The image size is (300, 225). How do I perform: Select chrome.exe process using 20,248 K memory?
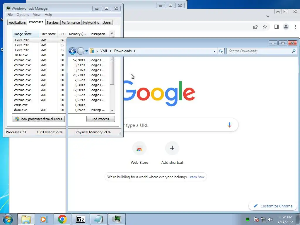[x=61, y=75]
